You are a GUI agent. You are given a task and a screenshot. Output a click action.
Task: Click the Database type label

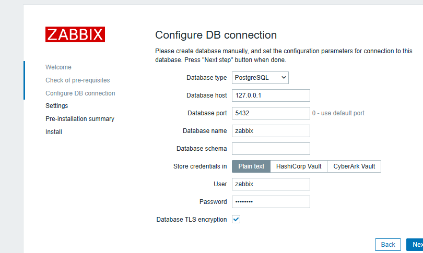point(207,78)
